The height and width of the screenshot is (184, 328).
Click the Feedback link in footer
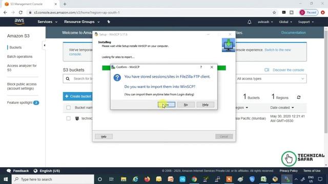pyautogui.click(x=18, y=171)
